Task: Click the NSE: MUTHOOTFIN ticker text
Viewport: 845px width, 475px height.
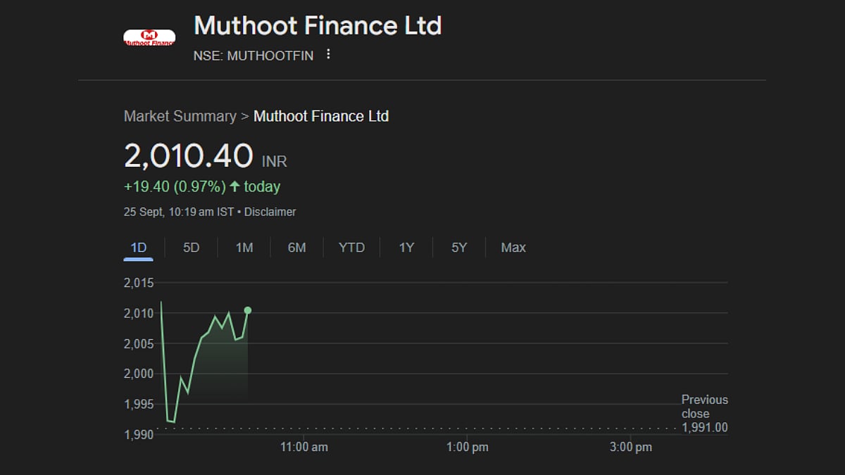Action: [x=254, y=56]
